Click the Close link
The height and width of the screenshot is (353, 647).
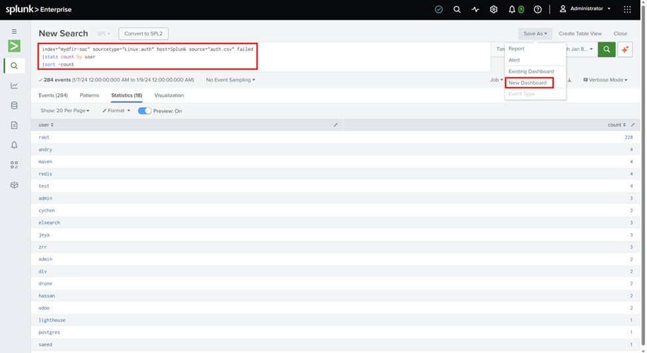[620, 34]
